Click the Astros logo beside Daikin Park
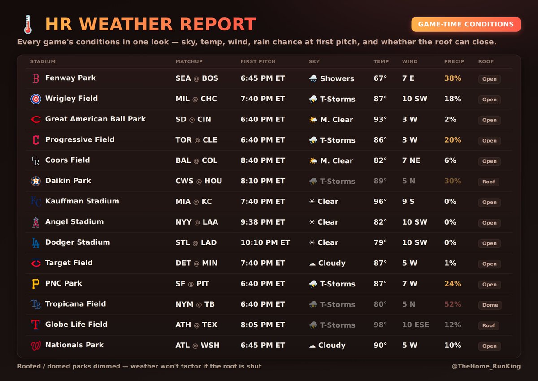 tap(35, 181)
